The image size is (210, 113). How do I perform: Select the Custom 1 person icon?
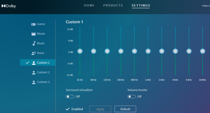(x=34, y=63)
